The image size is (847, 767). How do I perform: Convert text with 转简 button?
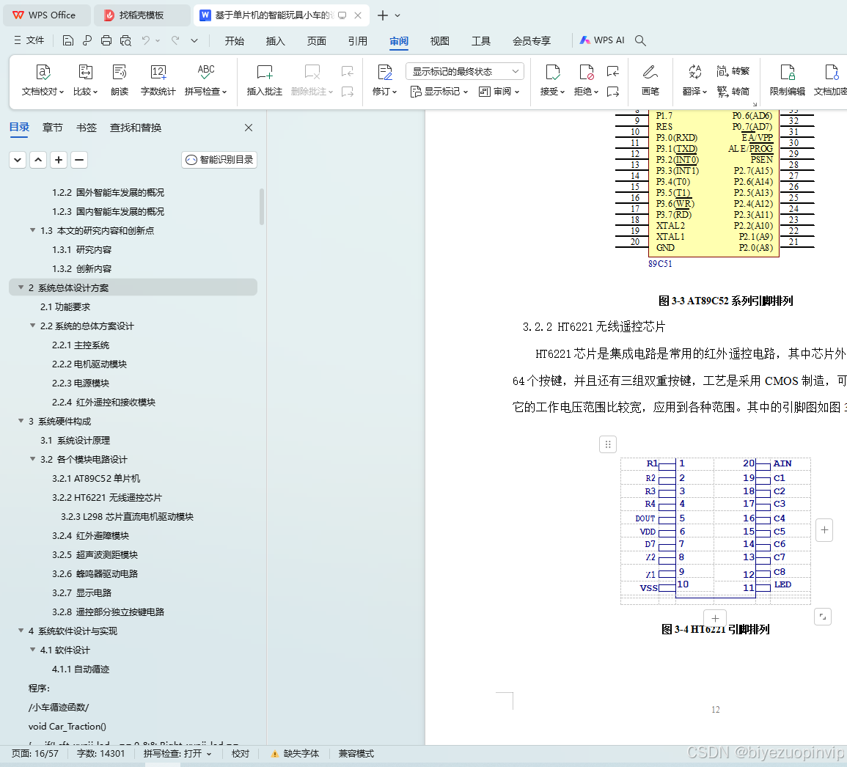coord(733,91)
